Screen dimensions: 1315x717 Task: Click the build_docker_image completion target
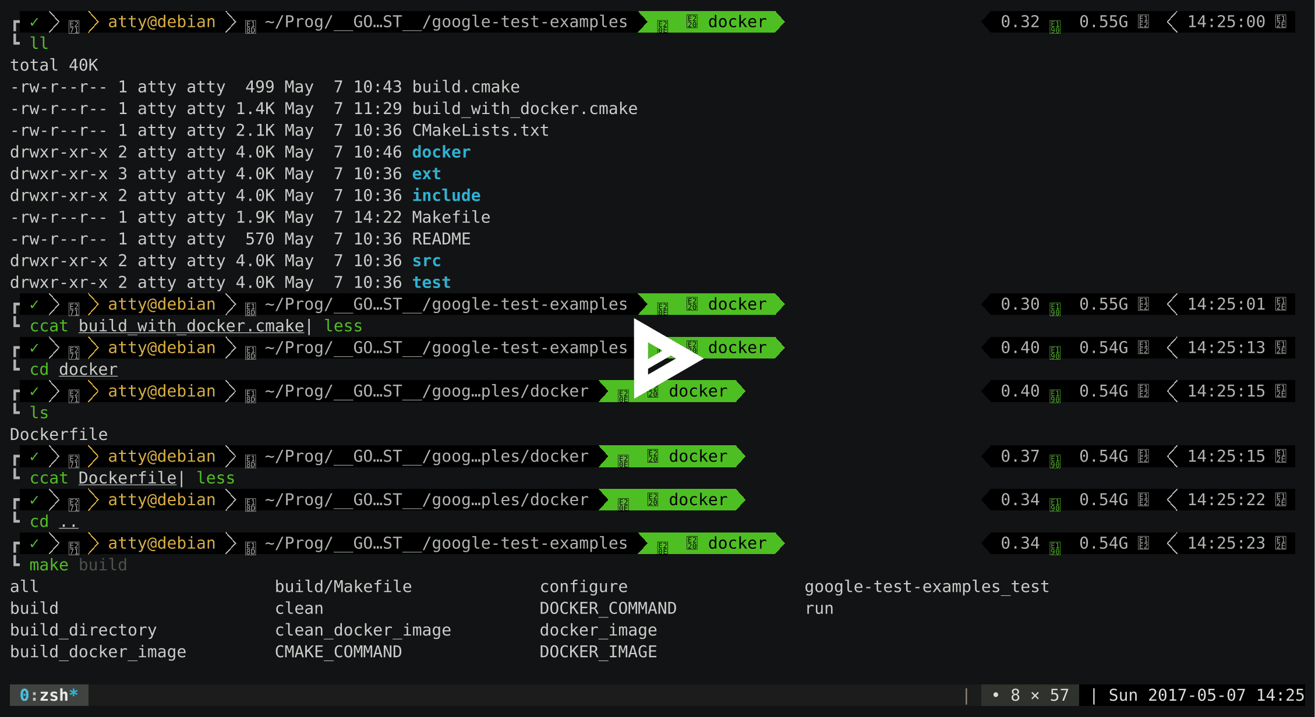(x=98, y=652)
